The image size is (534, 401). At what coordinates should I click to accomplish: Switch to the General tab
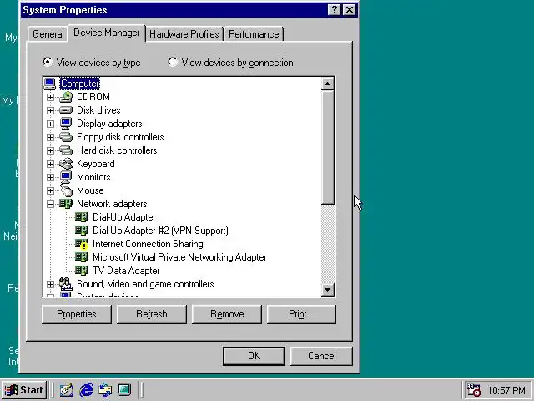(48, 34)
